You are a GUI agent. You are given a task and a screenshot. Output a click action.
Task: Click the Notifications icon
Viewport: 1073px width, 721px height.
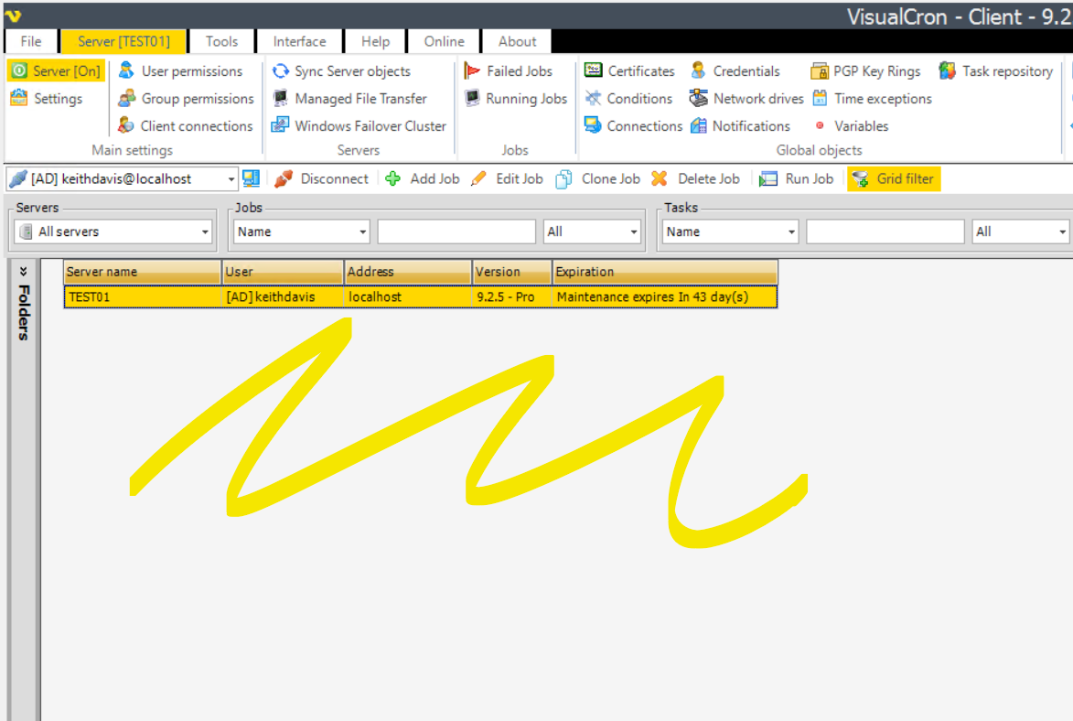tap(698, 125)
